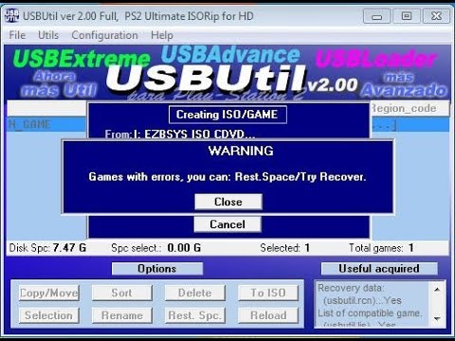Click the To ISO button
The height and width of the screenshot is (341, 455).
click(x=268, y=293)
